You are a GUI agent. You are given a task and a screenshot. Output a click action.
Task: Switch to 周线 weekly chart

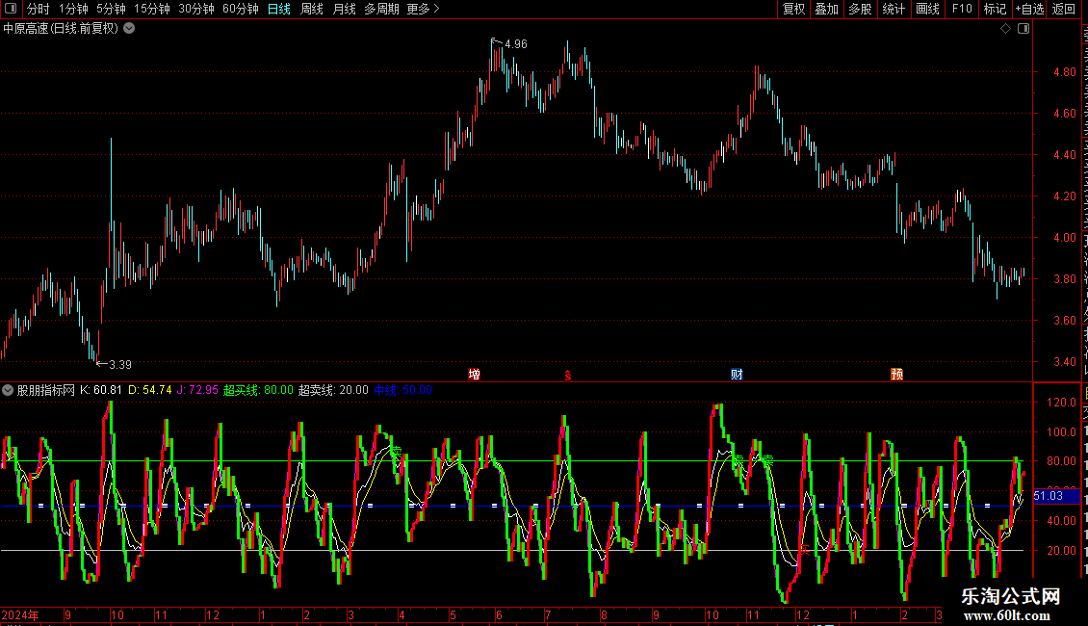coord(312,9)
